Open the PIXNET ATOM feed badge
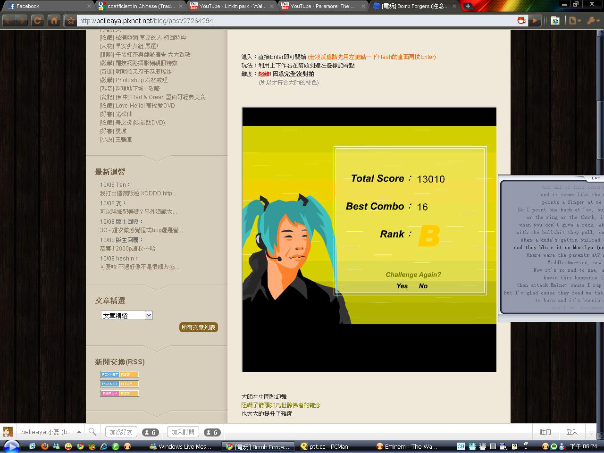The width and height of the screenshot is (604, 453). click(x=119, y=384)
